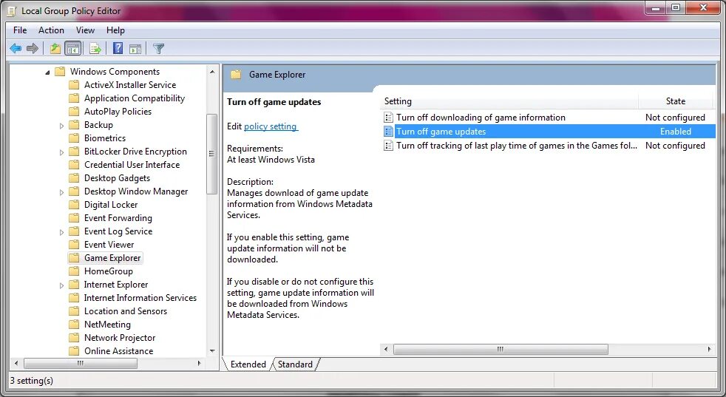Expand the Internet Explorer tree node
Viewport: 726px width, 397px height.
(61, 285)
